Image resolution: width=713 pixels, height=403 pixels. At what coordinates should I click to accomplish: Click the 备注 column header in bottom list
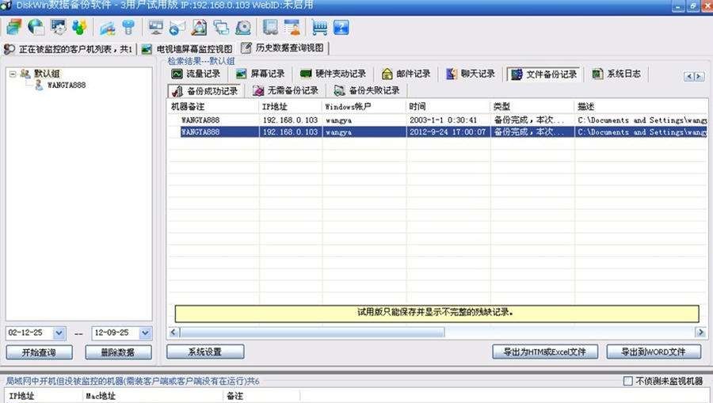tap(261, 396)
